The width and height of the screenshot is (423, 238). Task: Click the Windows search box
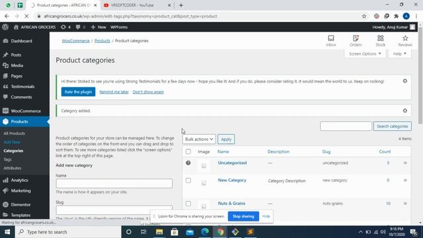click(68, 232)
